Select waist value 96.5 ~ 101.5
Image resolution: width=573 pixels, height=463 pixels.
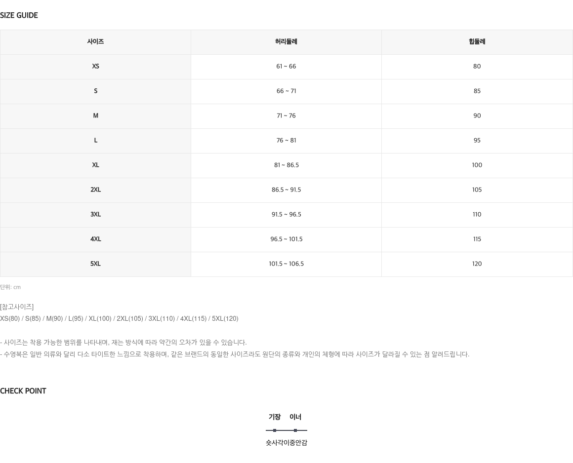point(286,239)
